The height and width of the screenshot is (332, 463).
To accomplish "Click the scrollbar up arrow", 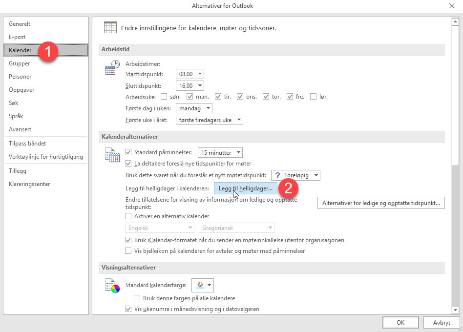I will (455, 22).
